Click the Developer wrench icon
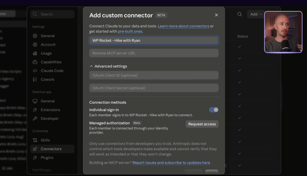This screenshot has width=307, height=176. click(35, 118)
